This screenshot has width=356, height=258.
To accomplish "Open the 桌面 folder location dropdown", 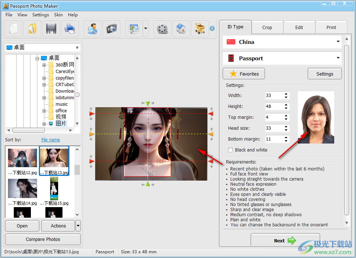I will click(x=77, y=48).
